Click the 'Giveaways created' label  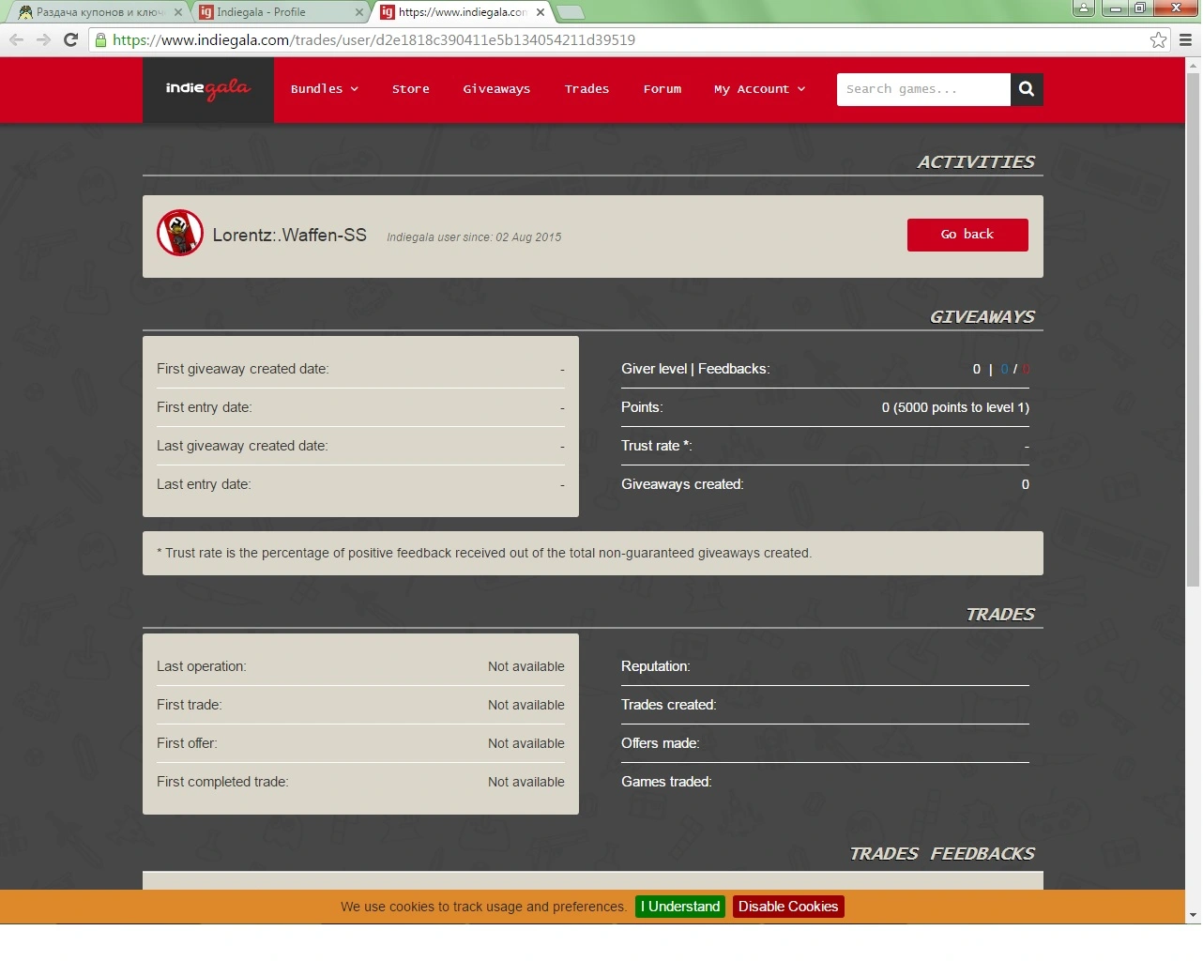(x=682, y=484)
